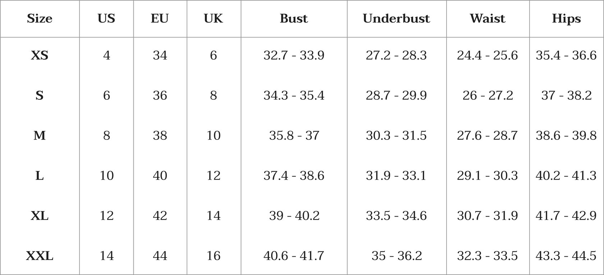Click the EU column header
This screenshot has width=604, height=275.
click(x=160, y=19)
